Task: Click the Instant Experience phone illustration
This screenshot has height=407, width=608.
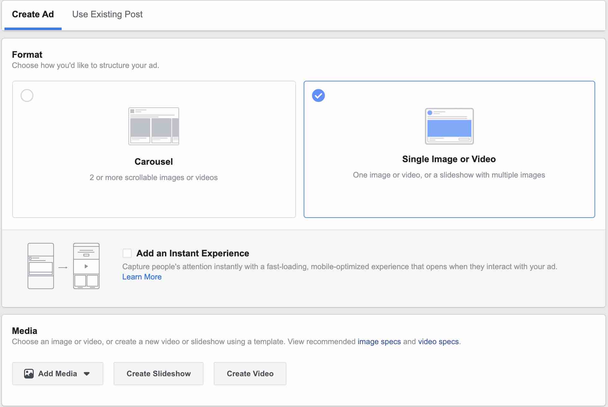Action: [40, 266]
